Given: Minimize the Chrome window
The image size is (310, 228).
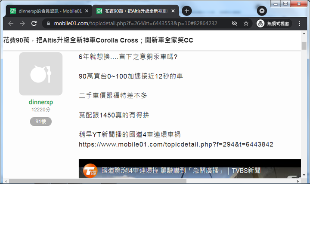Looking at the screenshot, I should click(276, 4).
